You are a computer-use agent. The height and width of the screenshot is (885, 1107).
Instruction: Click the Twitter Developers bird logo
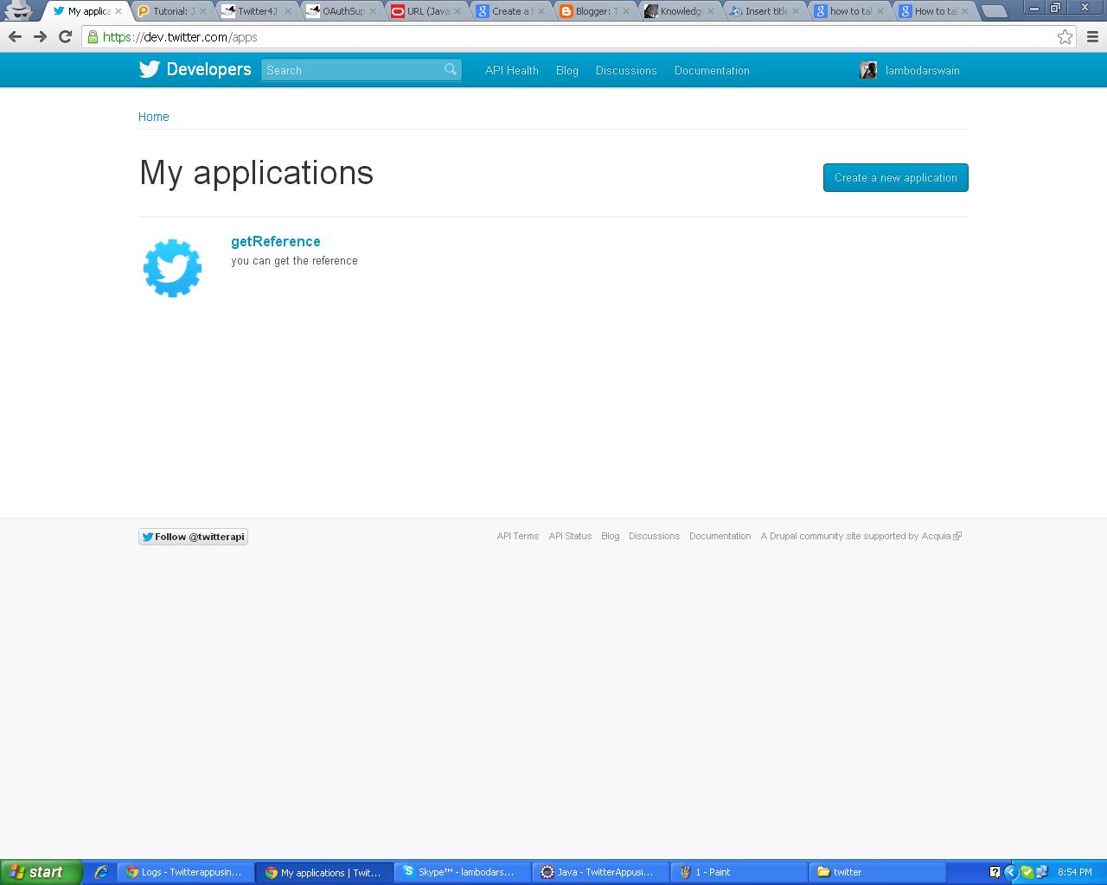click(149, 69)
